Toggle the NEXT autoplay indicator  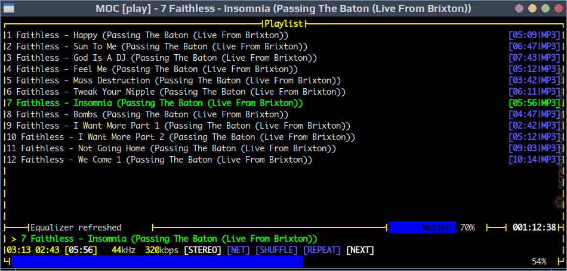(x=360, y=250)
